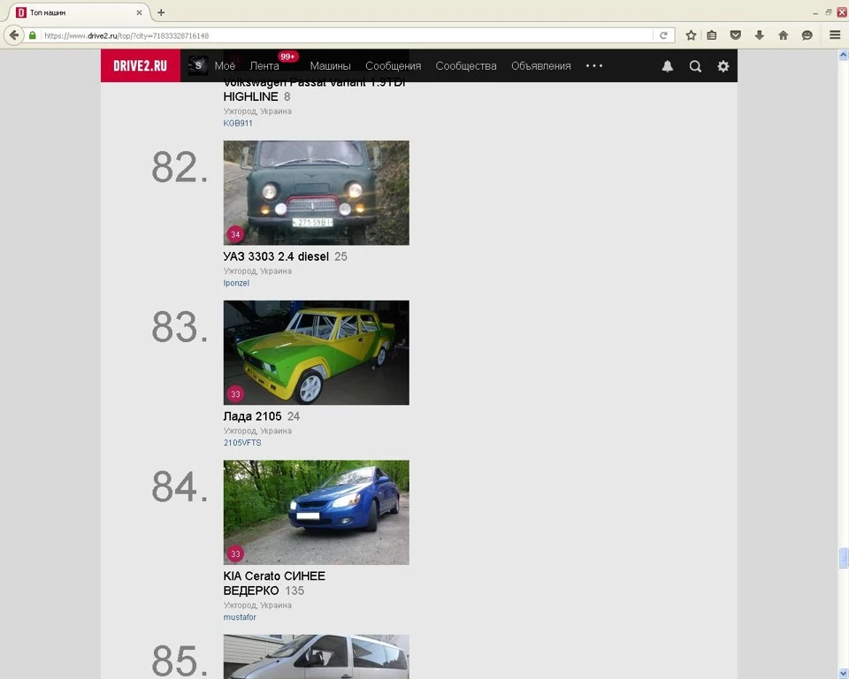Viewport: 849px width, 679px height.
Task: Click Ужгород, Украина under Лада 2105
Action: click(257, 431)
